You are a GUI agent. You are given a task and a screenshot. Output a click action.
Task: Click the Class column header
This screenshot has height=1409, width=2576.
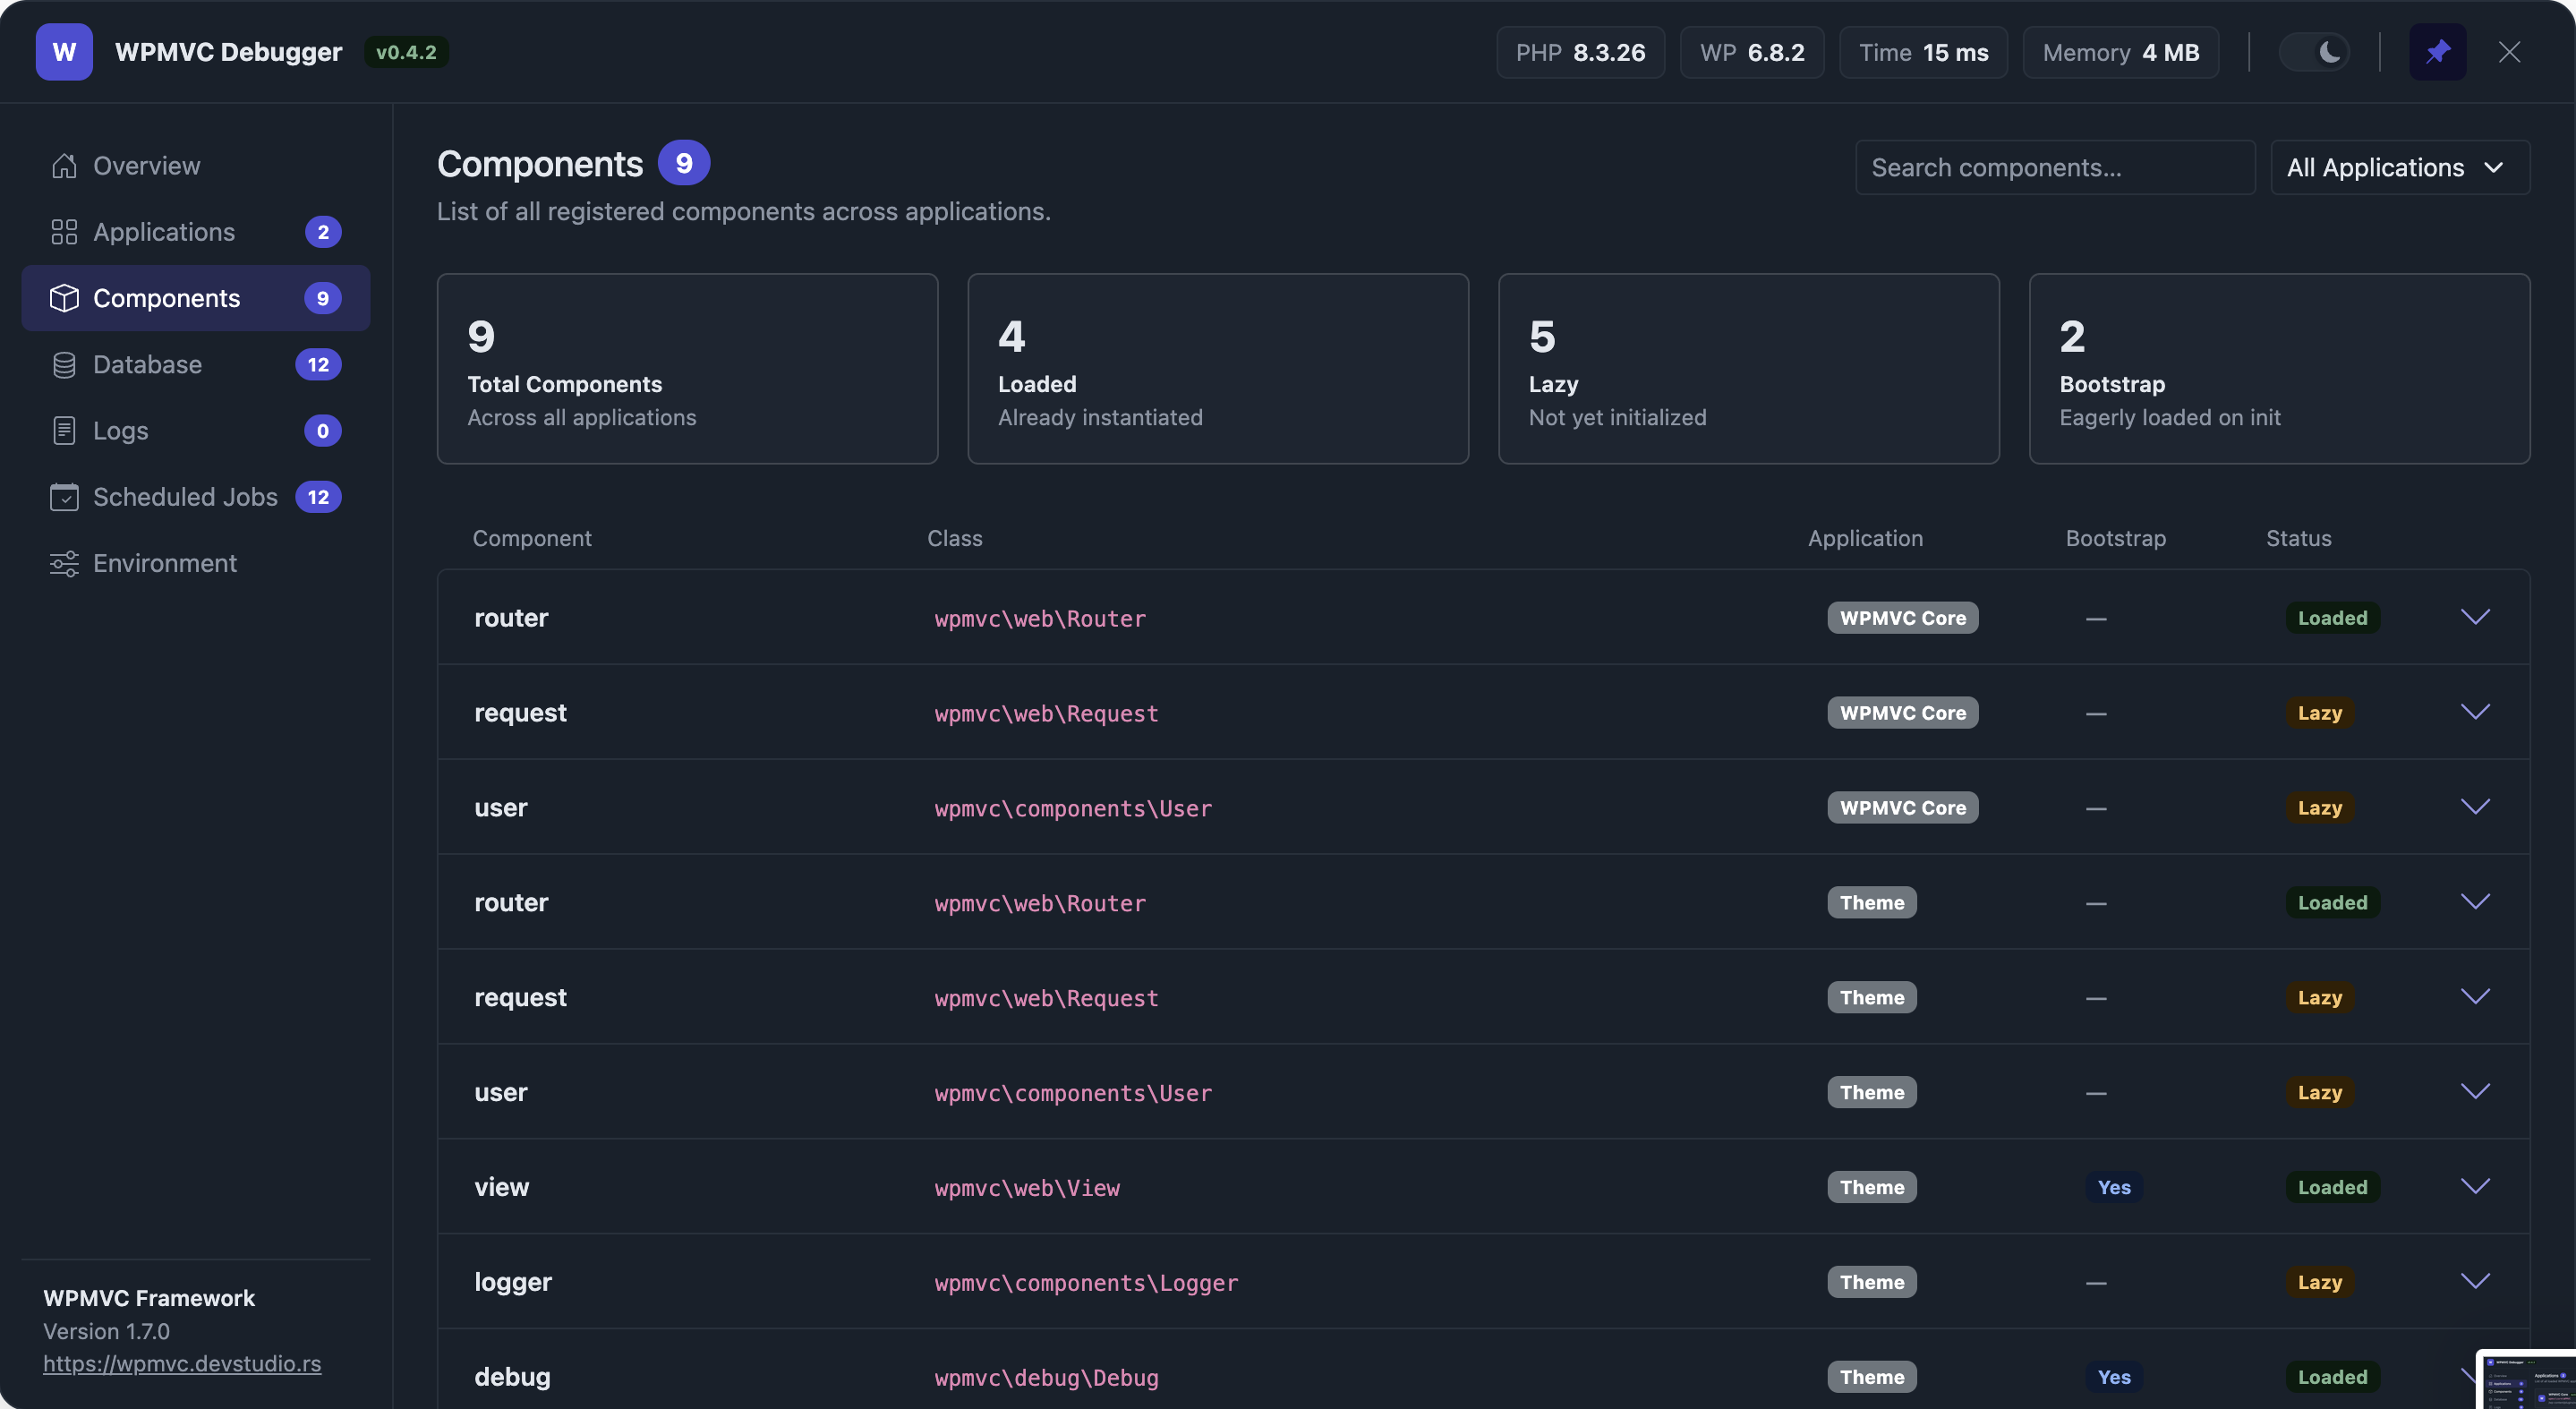coord(955,538)
